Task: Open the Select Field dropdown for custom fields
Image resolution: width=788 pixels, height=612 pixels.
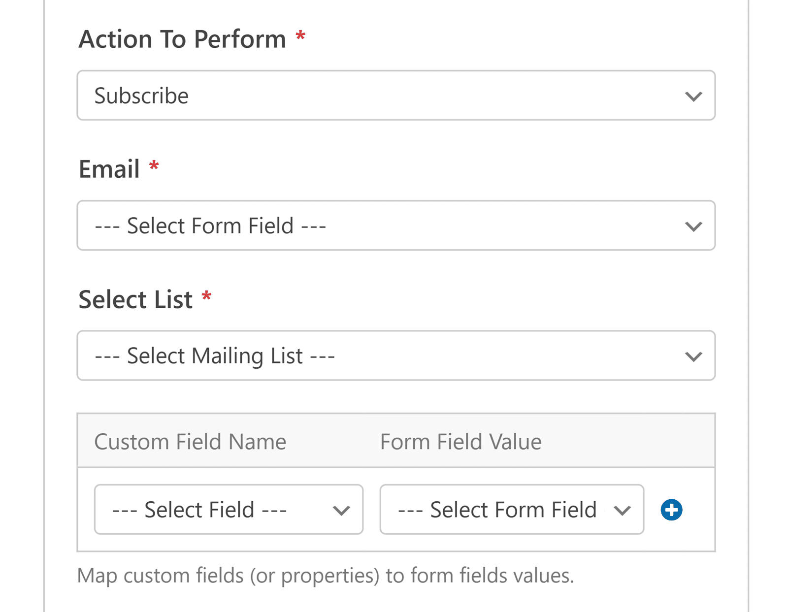Action: tap(229, 511)
